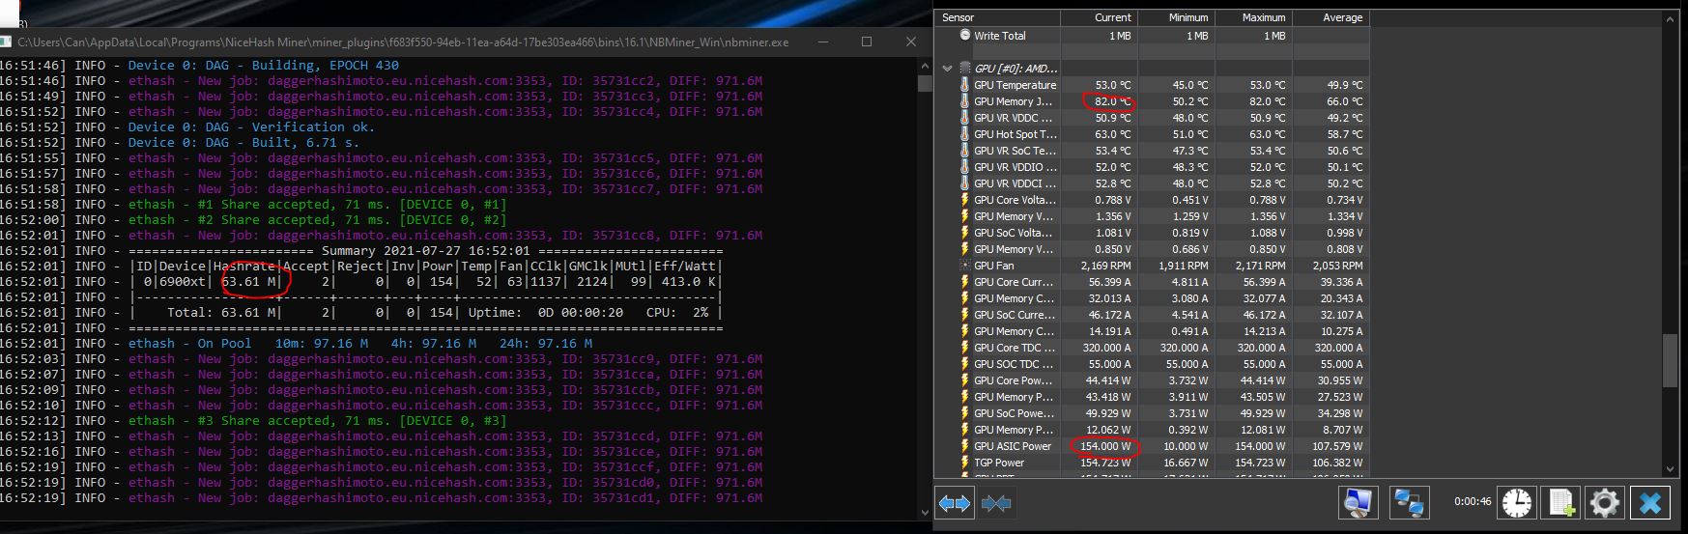Select the GPU VR VDDCI row label
1688x534 pixels.
(1015, 183)
